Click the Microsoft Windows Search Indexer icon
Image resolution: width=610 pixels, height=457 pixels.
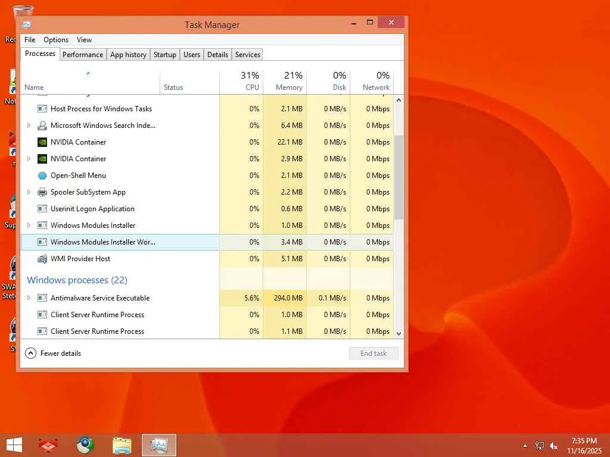pos(42,126)
